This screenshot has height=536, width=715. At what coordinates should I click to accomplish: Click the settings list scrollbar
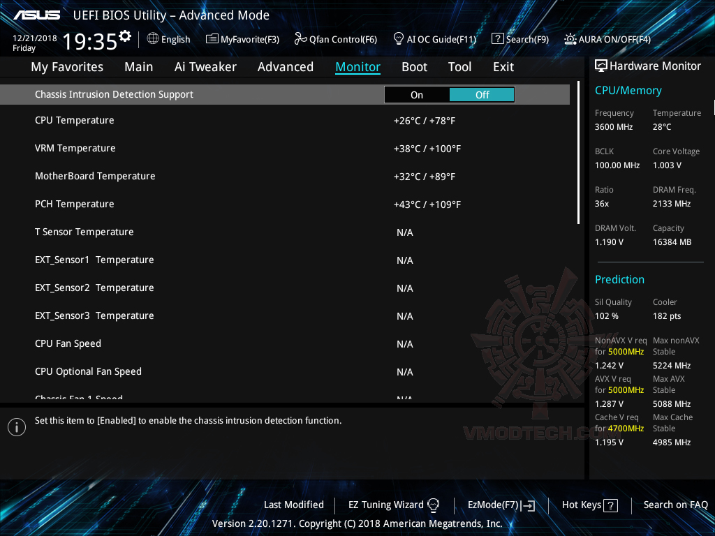(x=578, y=153)
